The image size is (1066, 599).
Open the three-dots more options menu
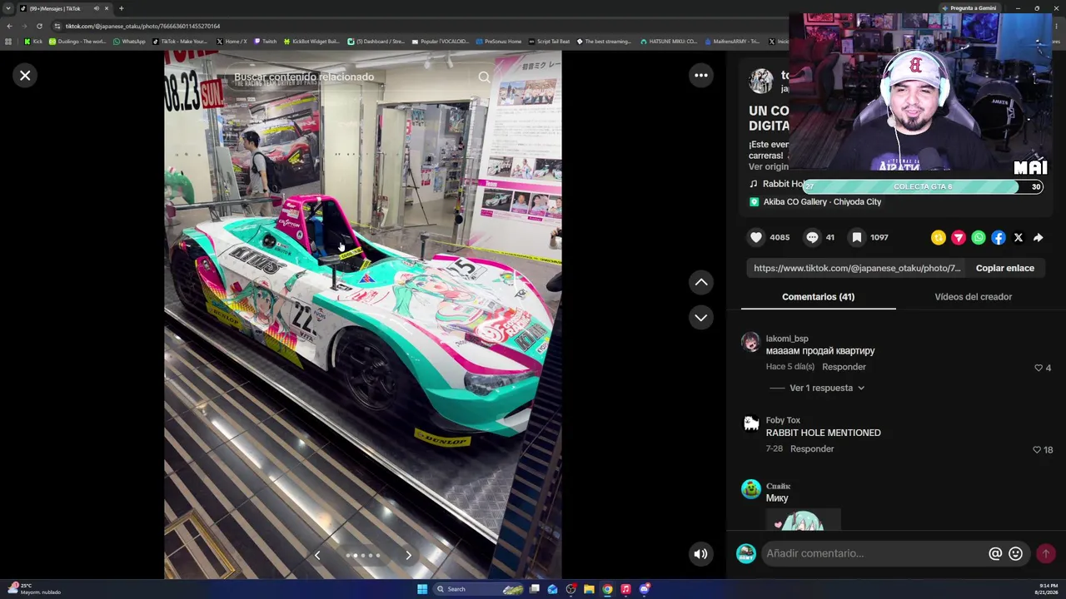(x=701, y=76)
